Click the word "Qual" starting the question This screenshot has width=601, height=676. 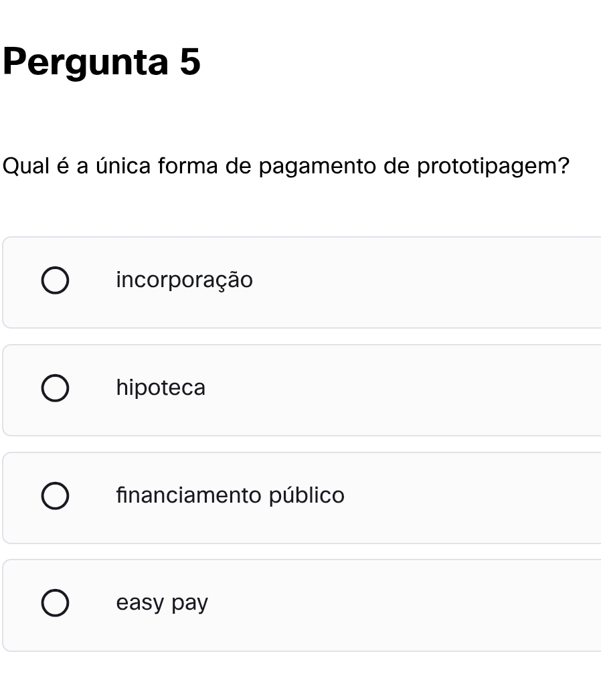click(x=27, y=166)
